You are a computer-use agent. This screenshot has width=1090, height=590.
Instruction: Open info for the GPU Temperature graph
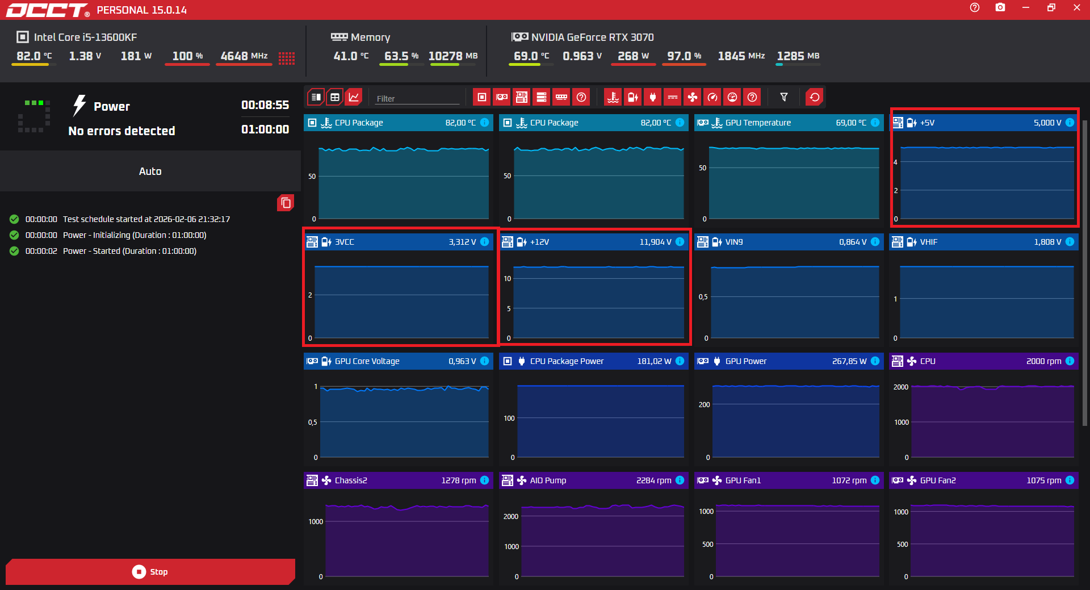875,123
